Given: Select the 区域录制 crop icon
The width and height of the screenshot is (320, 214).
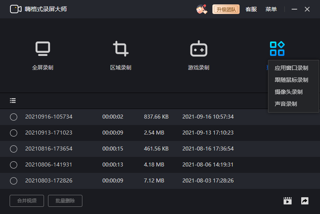Looking at the screenshot, I should click(x=121, y=49).
